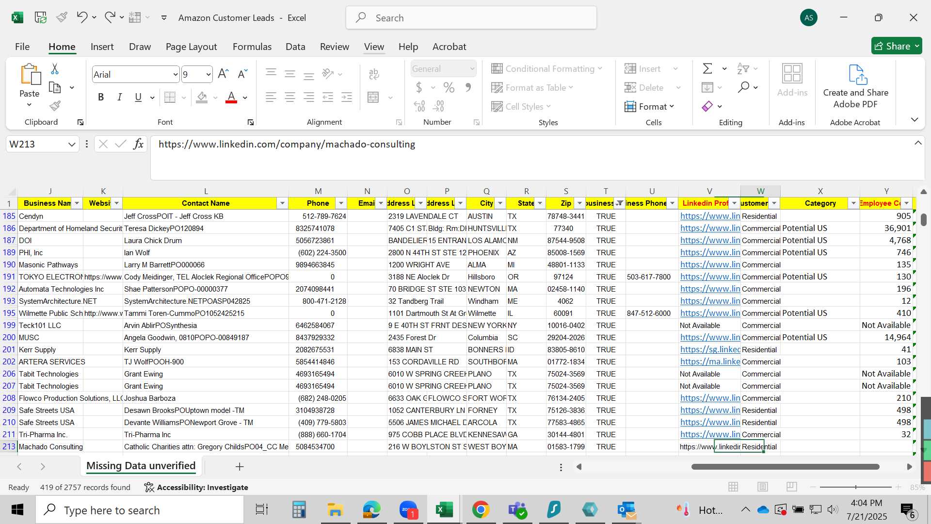Click the Undo arrow icon
Image resolution: width=931 pixels, height=524 pixels.
pyautogui.click(x=81, y=17)
